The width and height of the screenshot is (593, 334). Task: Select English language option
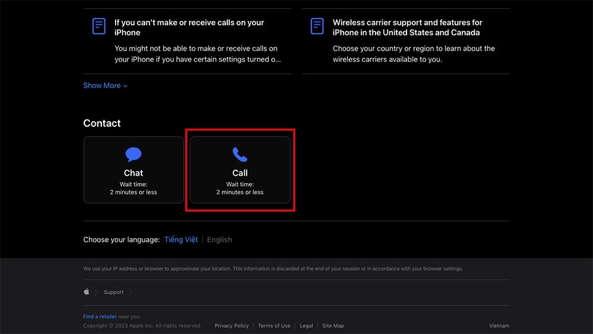pos(219,239)
